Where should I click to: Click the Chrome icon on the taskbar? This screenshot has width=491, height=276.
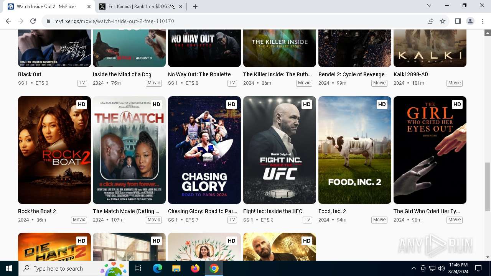[214, 268]
